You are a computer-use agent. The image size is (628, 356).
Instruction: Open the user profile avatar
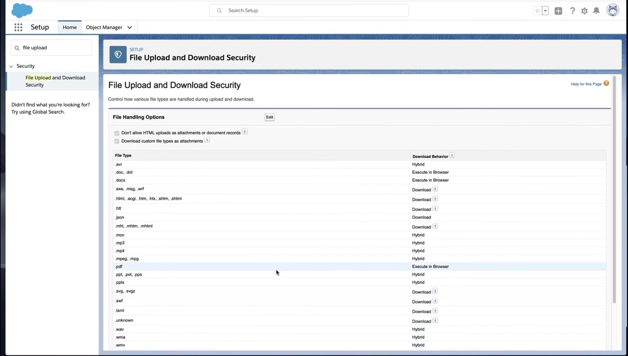coord(613,10)
